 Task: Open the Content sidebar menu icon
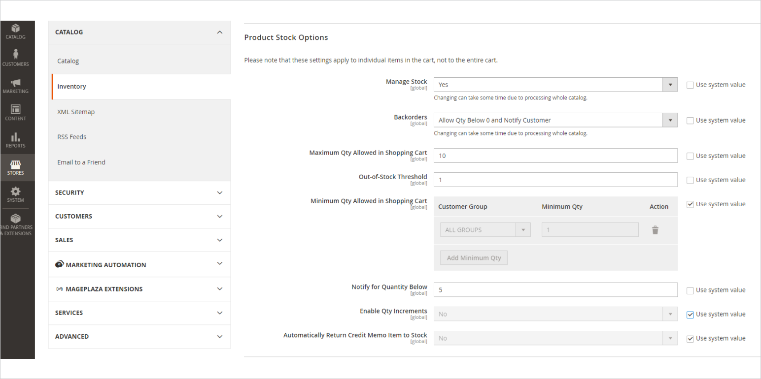[15, 109]
